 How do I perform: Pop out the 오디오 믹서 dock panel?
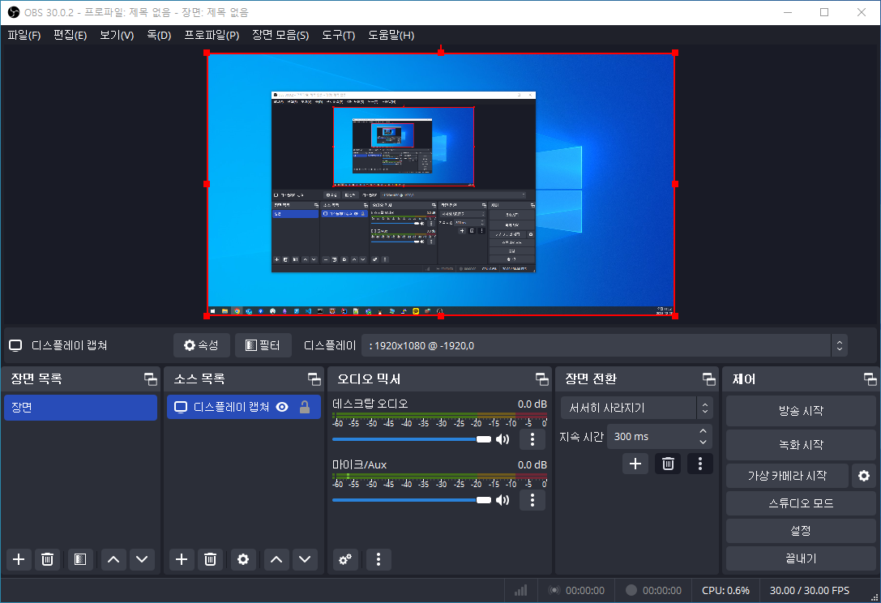(x=541, y=379)
